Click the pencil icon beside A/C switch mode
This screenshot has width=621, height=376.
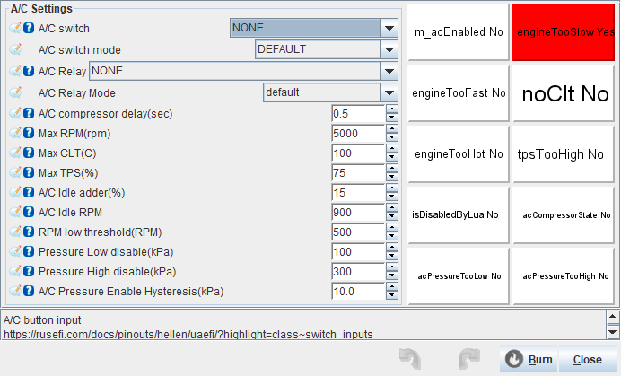point(15,49)
